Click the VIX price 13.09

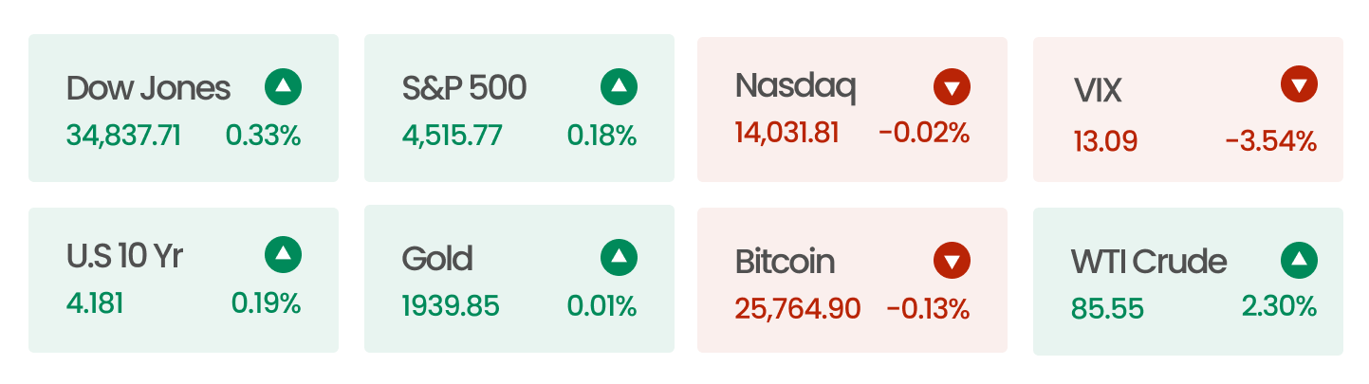pos(1105,142)
